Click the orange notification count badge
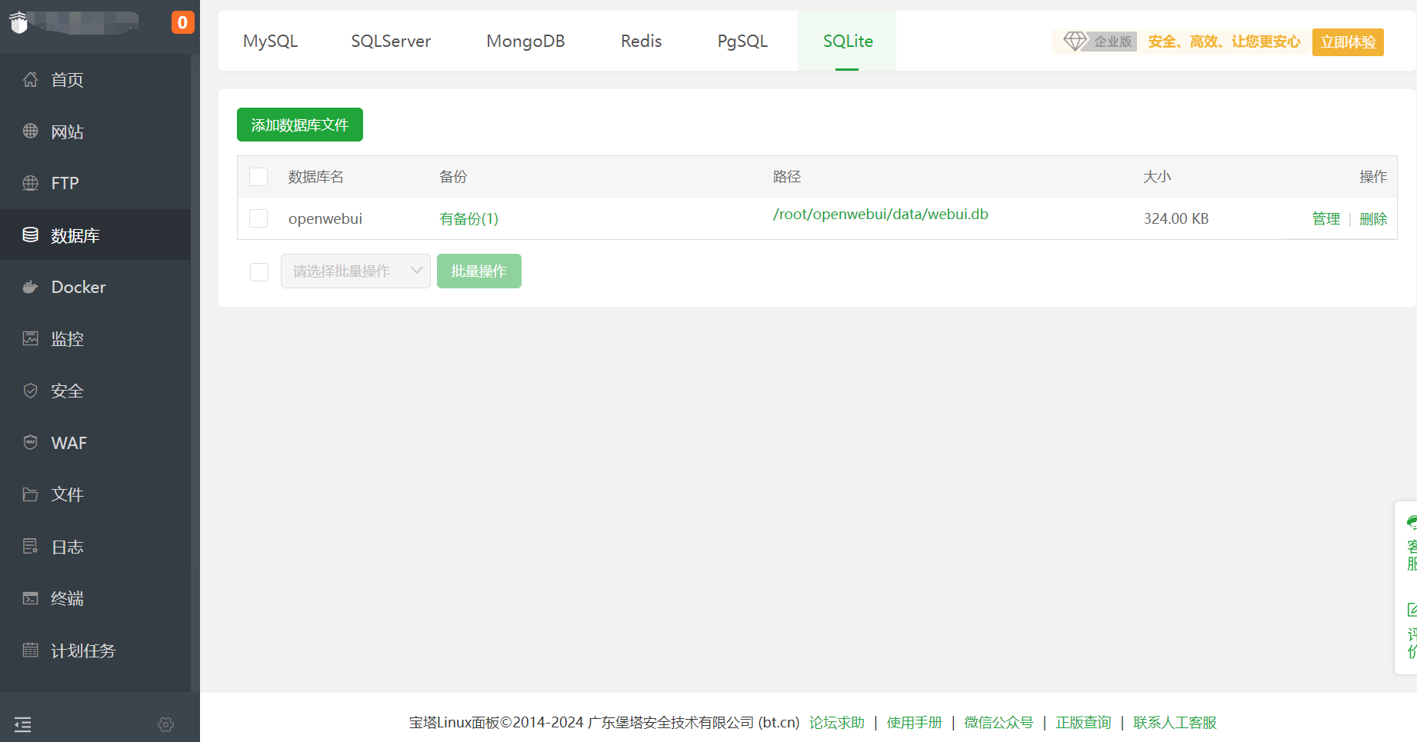Image resolution: width=1417 pixels, height=742 pixels. 182,22
